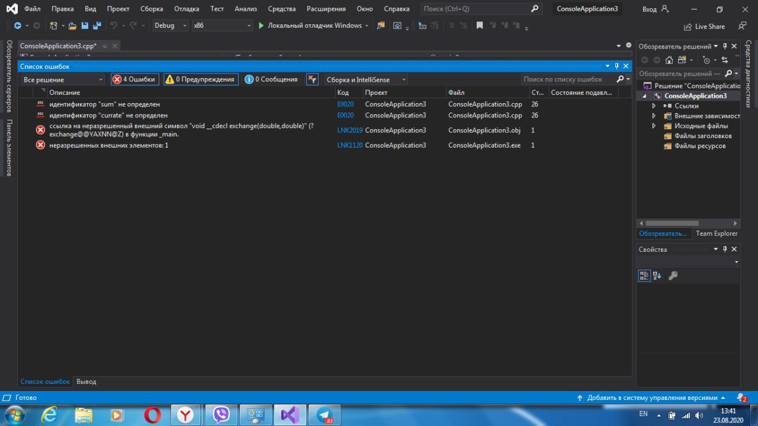Save the current file with disk icon
Screen dimensions: 758x426
[x=85, y=26]
